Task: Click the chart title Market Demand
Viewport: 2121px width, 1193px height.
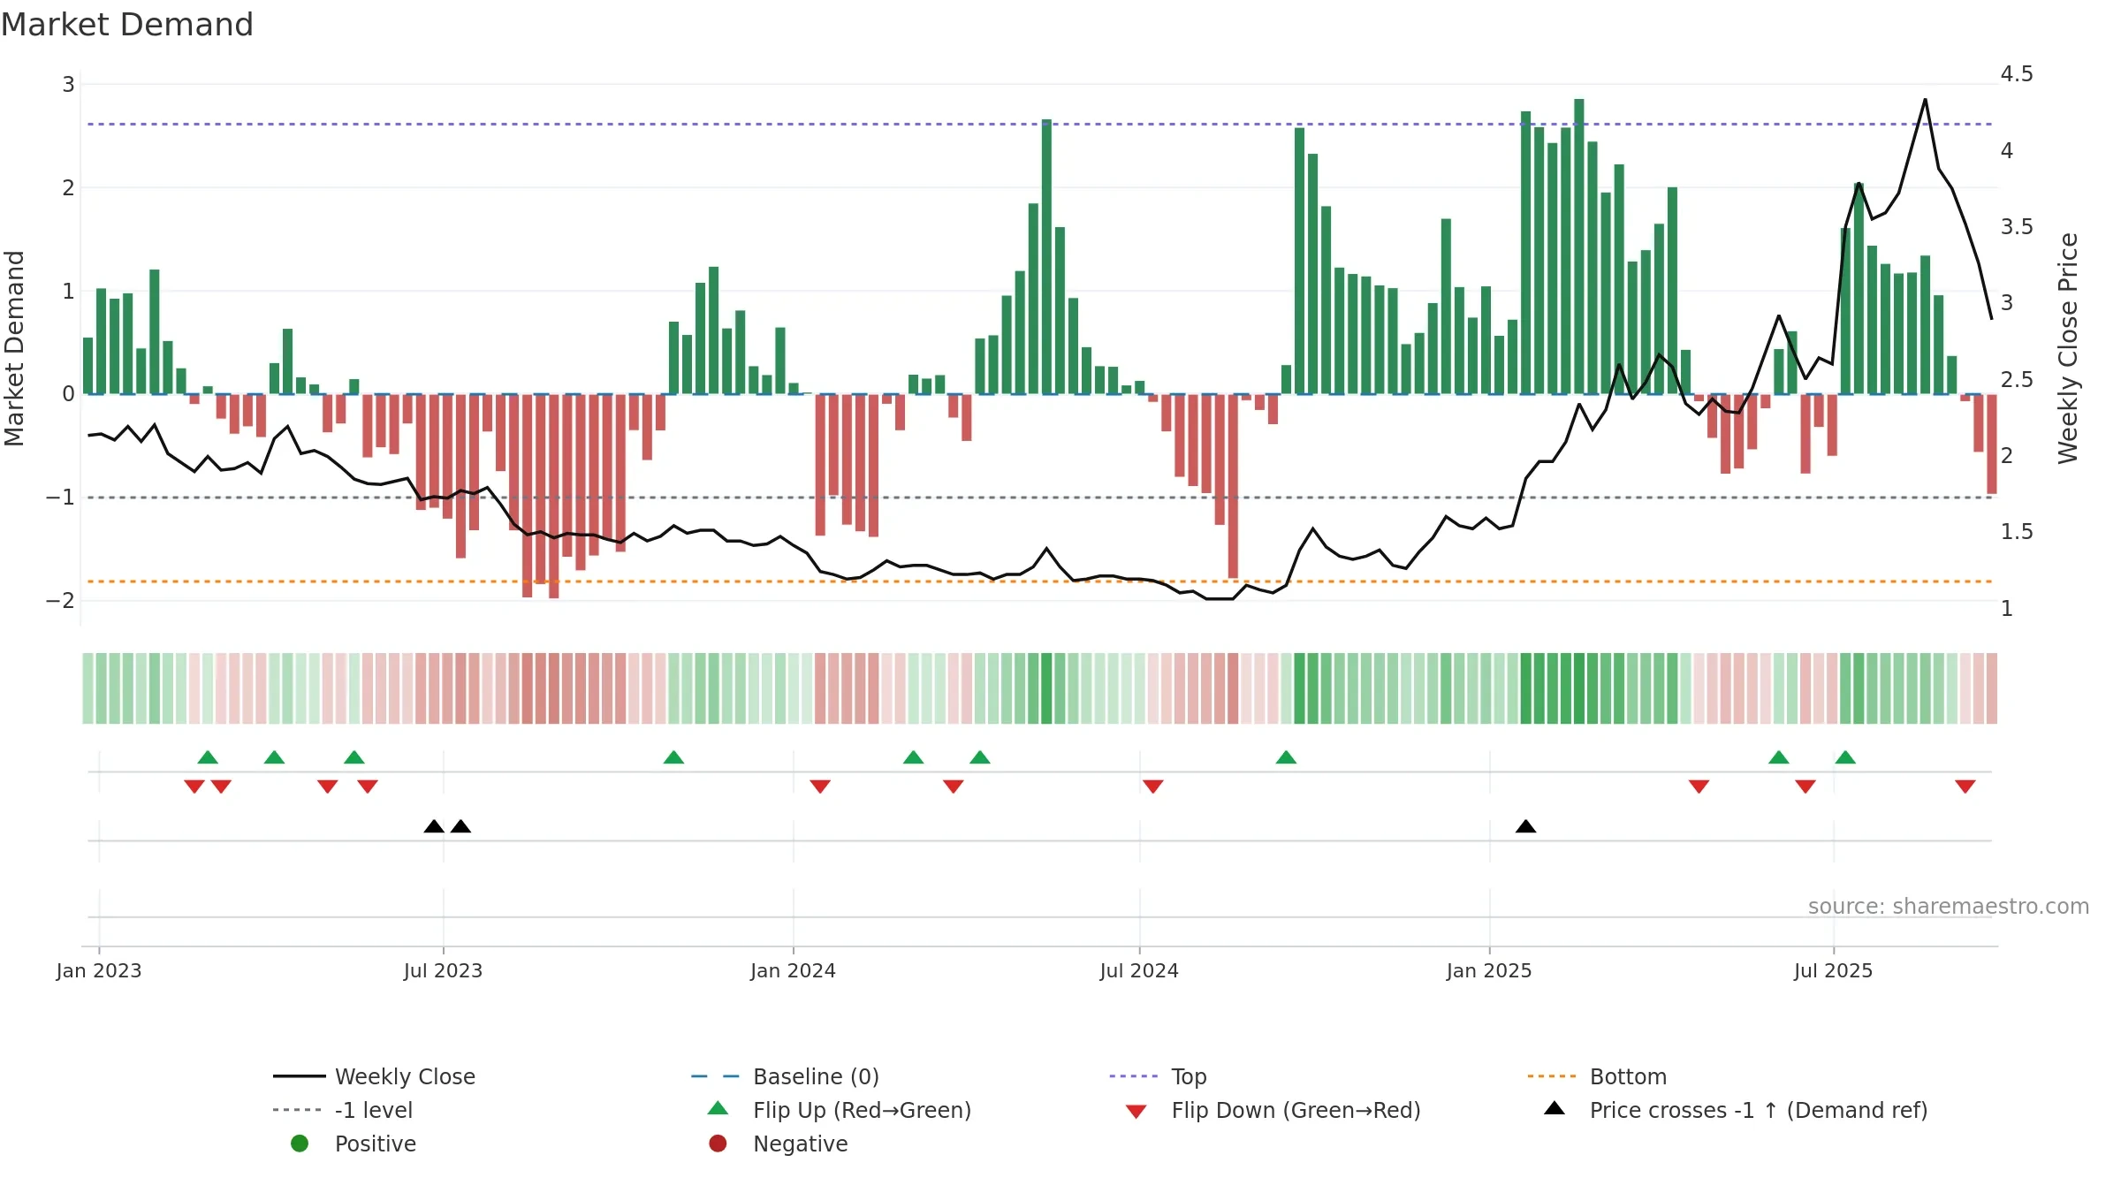Action: [127, 25]
